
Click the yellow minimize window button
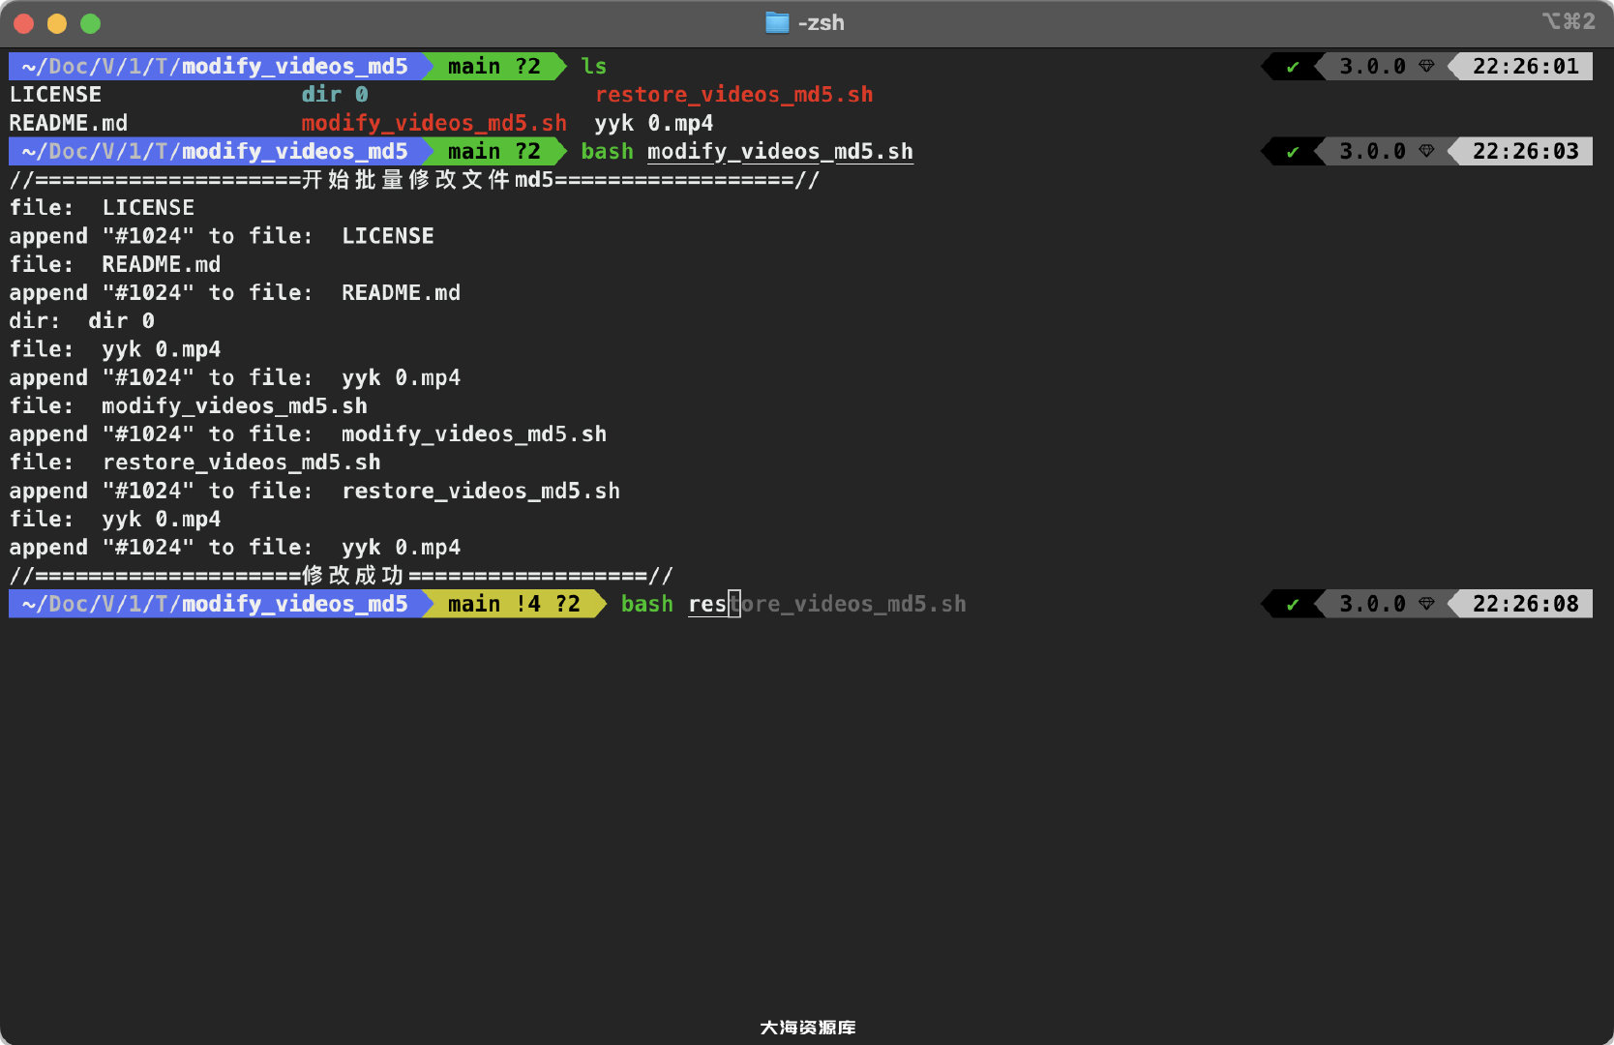coord(57,23)
